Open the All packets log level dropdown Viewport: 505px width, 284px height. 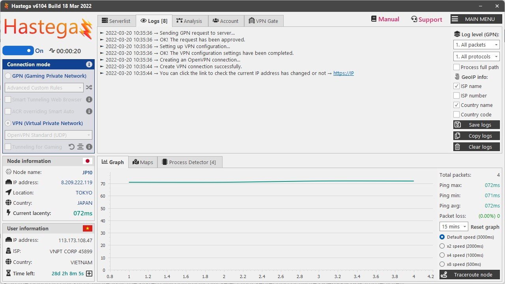(x=477, y=45)
